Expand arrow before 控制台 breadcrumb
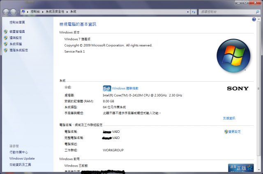 28,12
